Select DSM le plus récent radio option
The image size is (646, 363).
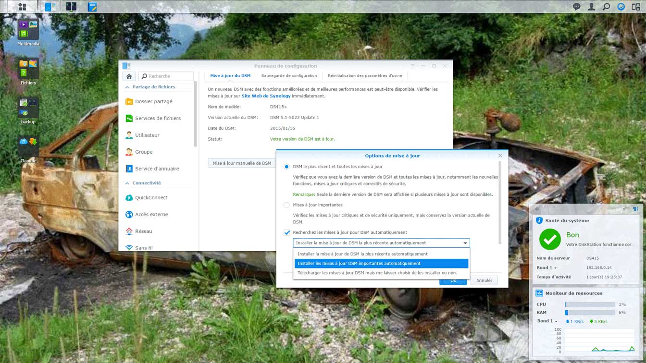[x=287, y=167]
